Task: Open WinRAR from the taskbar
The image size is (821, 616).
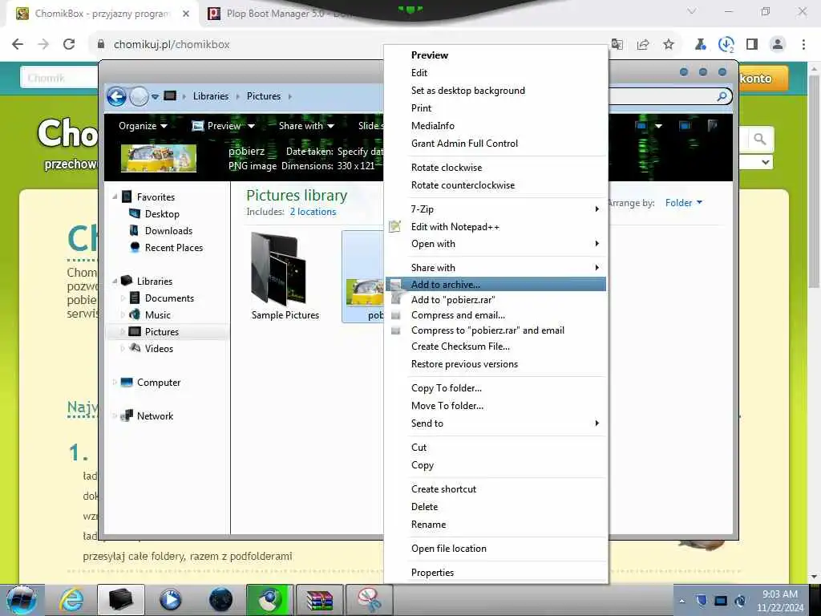Action: (319, 600)
